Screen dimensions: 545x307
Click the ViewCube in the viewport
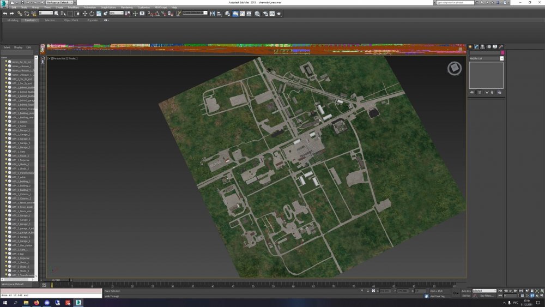pyautogui.click(x=454, y=68)
